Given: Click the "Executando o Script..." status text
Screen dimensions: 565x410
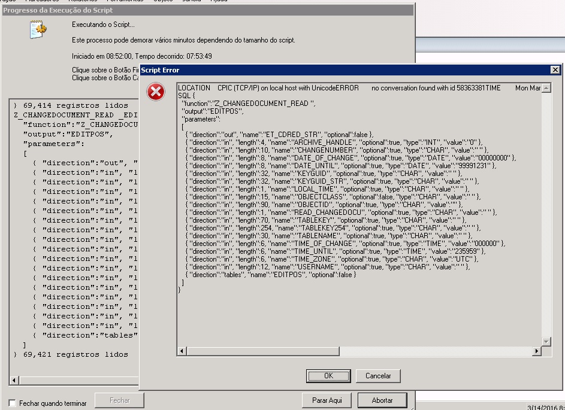Looking at the screenshot, I should 103,25.
